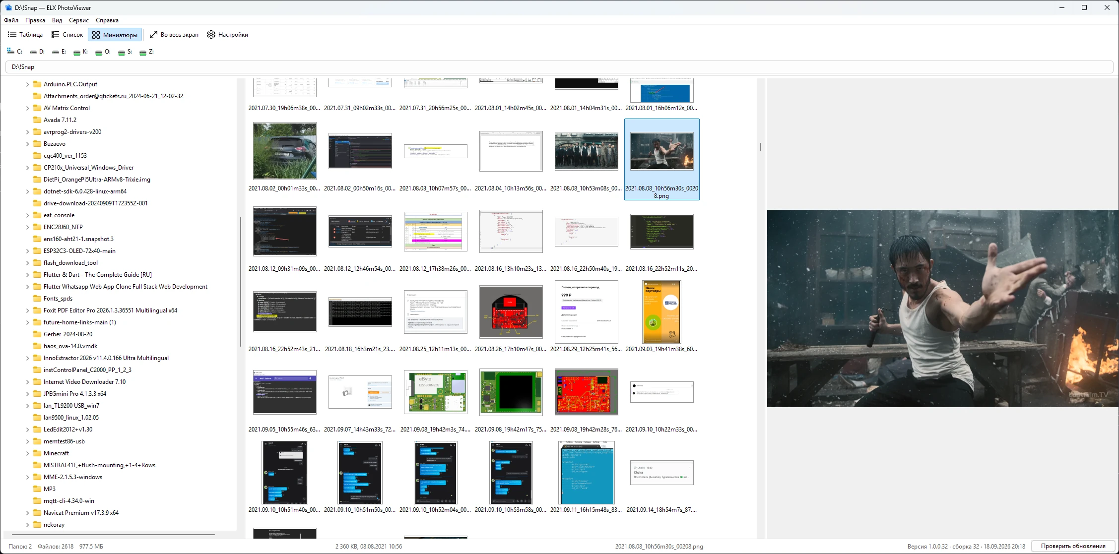Select thumbnail 2021.08.26_17h10m47s red PCB

(x=511, y=311)
